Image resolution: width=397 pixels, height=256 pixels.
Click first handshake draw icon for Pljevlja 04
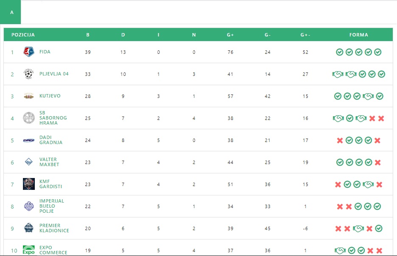coord(338,74)
